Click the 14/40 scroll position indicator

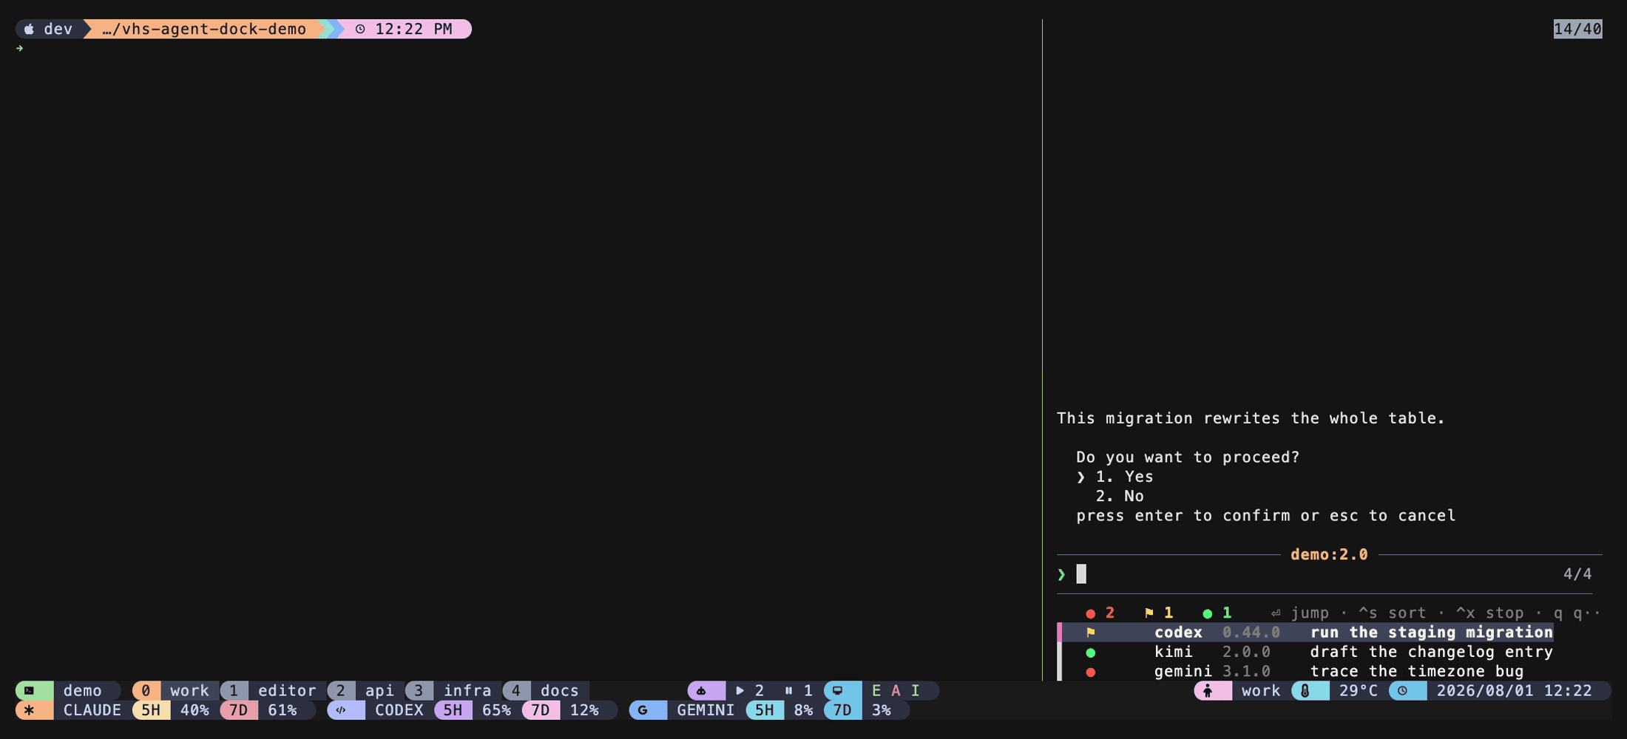(1577, 29)
